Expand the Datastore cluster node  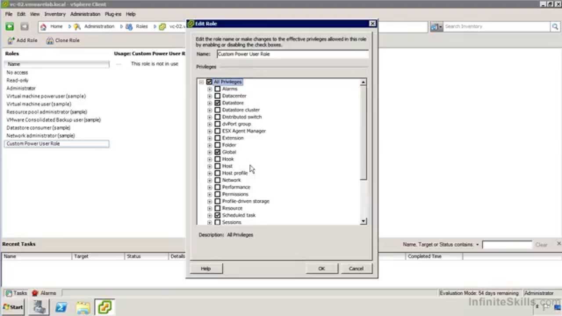click(x=209, y=110)
